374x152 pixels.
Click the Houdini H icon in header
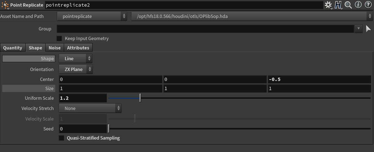click(x=338, y=5)
